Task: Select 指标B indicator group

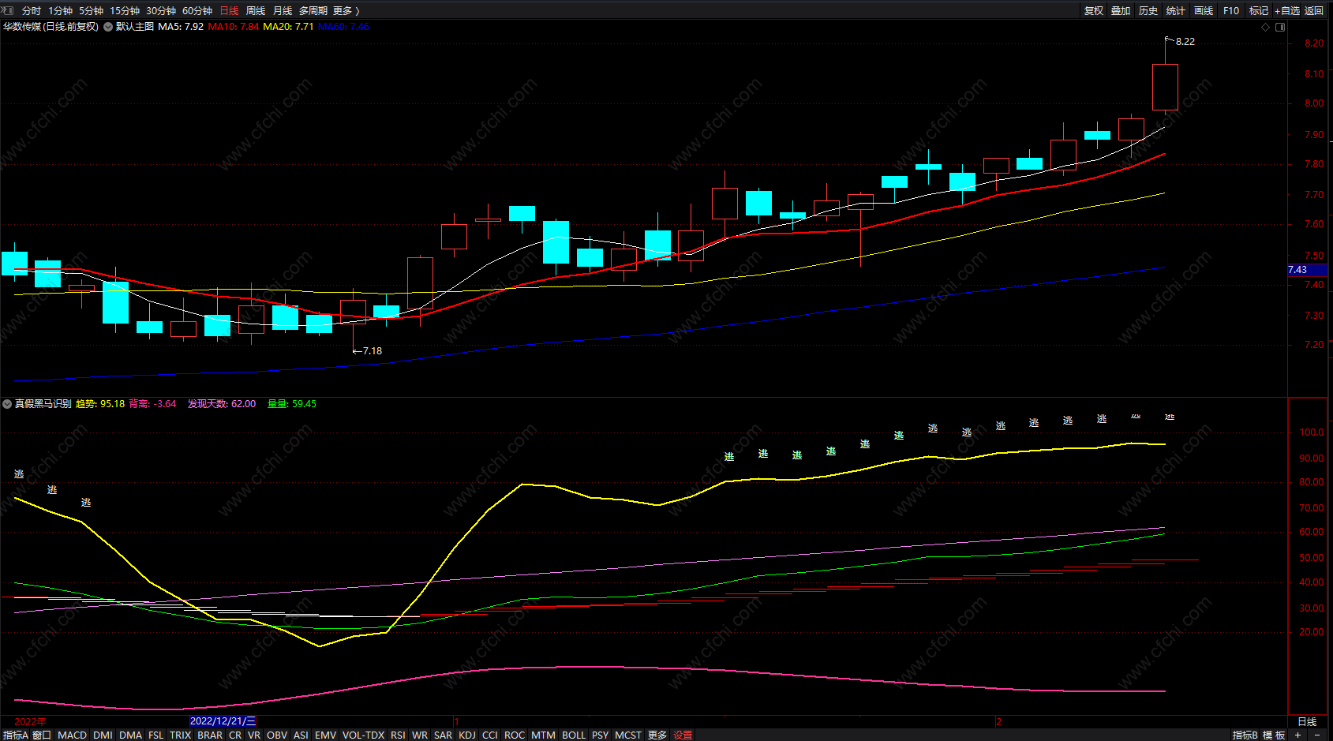Action: (1245, 735)
